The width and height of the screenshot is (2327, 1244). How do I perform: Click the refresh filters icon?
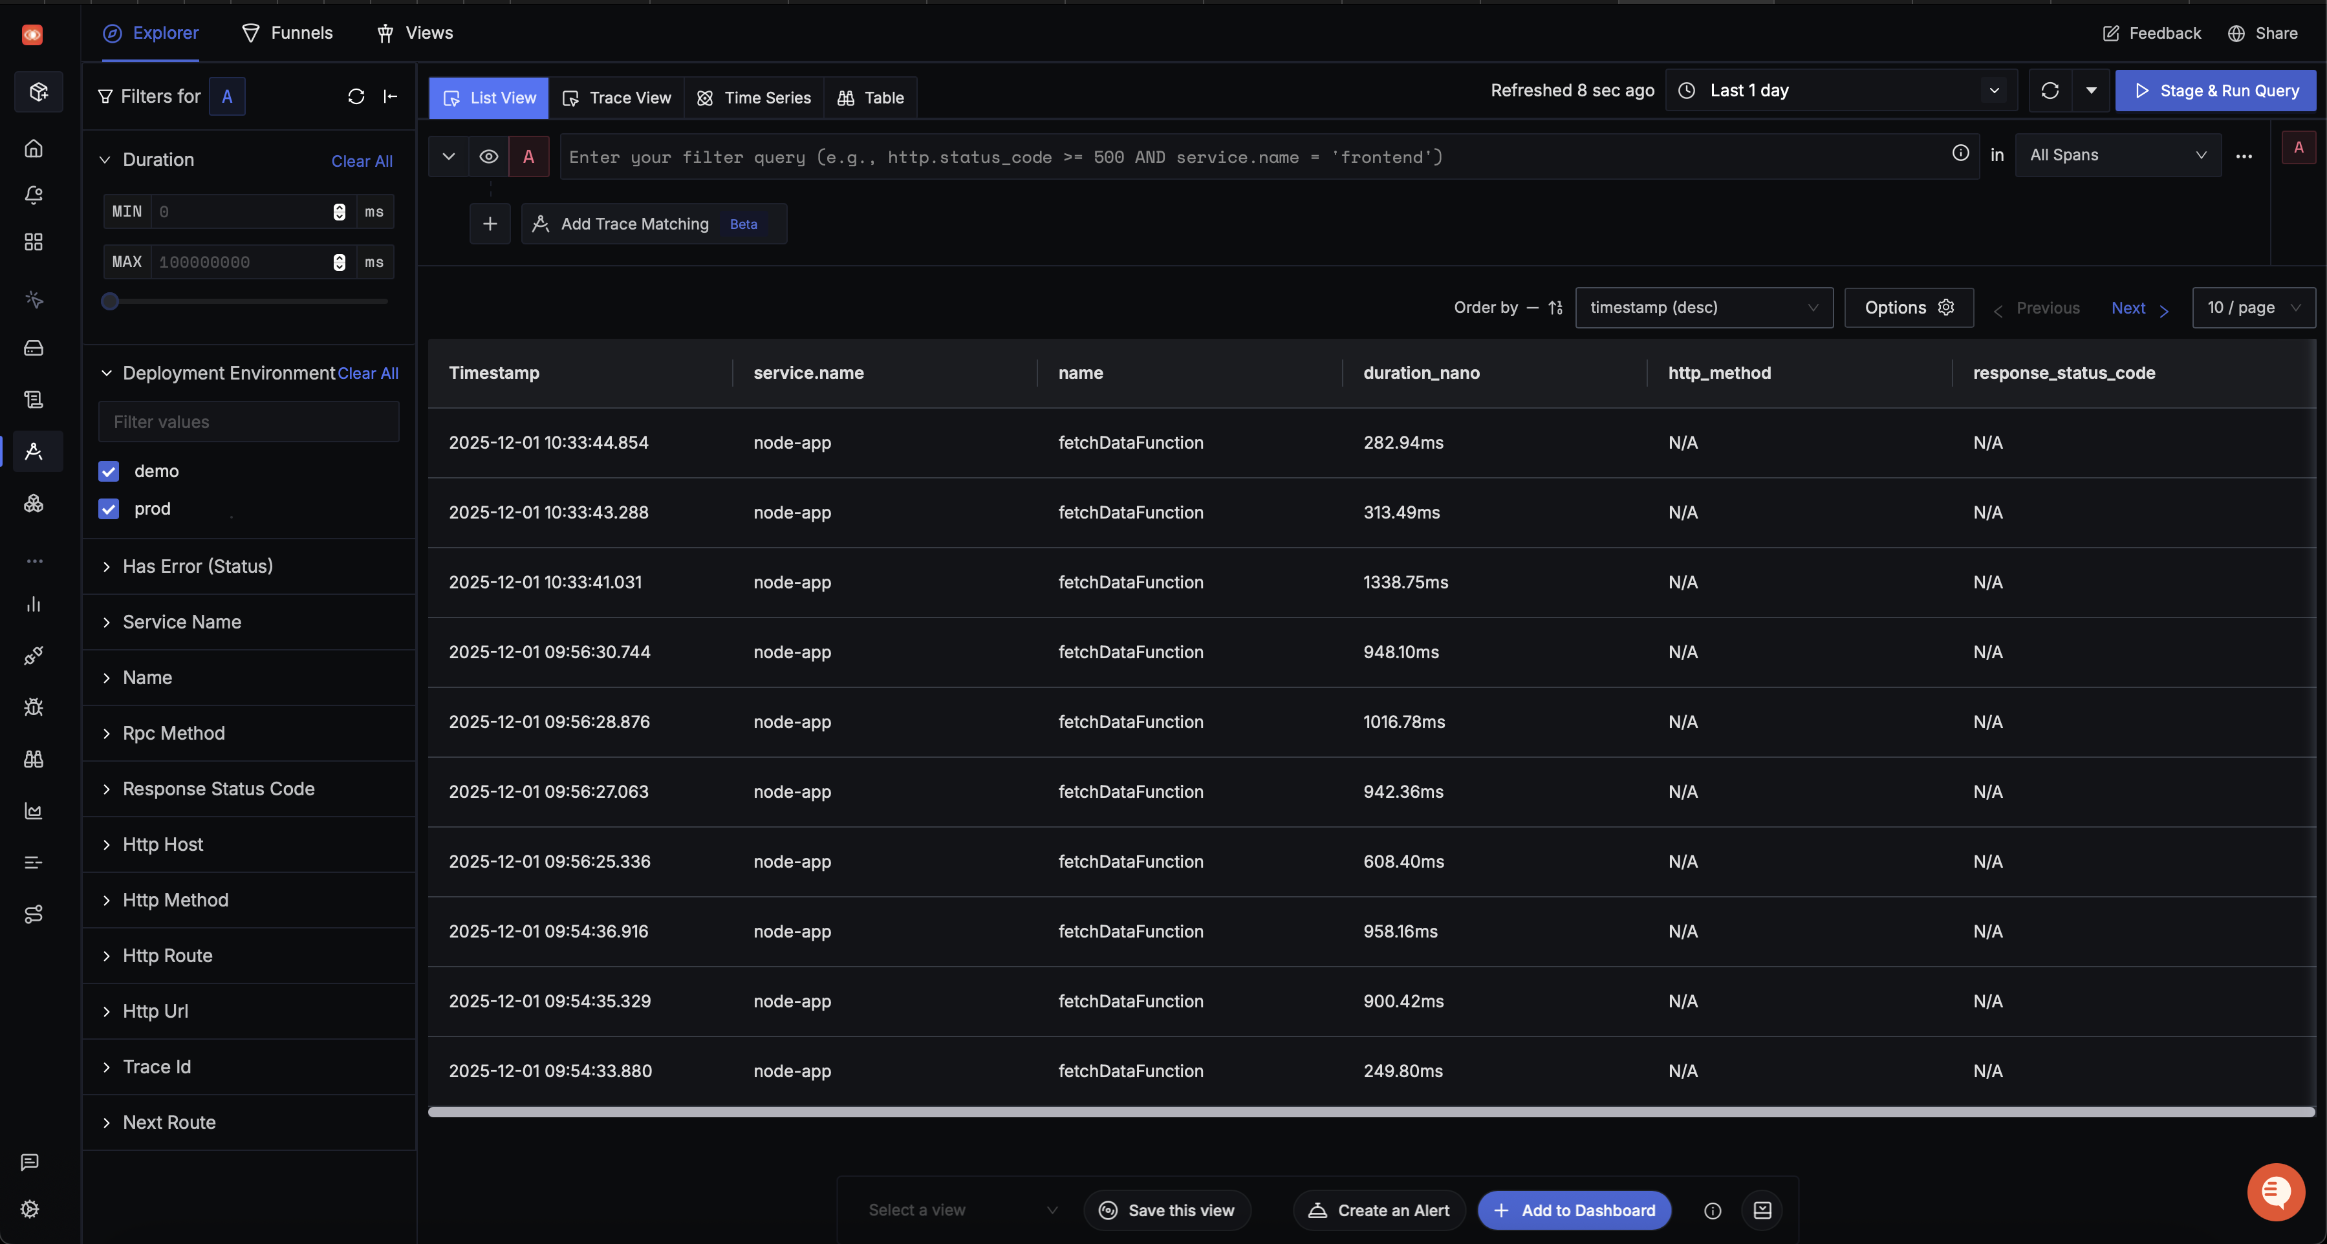[x=356, y=97]
